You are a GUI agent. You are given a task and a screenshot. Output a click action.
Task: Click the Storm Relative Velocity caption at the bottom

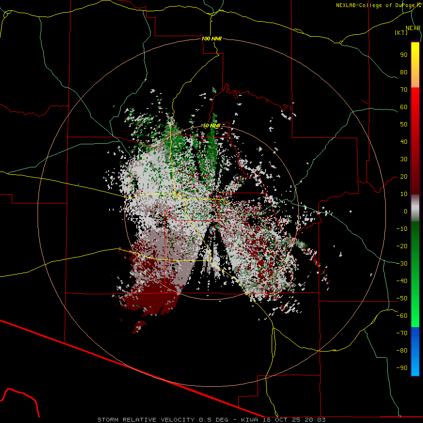click(x=211, y=420)
